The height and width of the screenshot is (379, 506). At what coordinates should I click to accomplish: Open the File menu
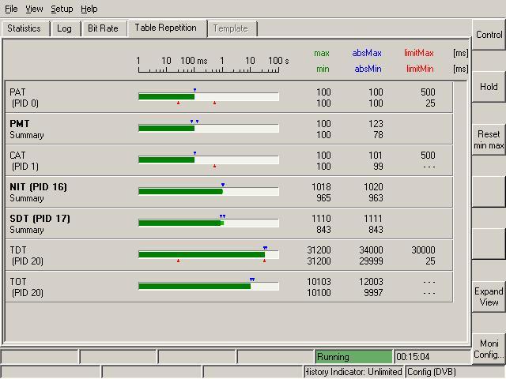11,9
